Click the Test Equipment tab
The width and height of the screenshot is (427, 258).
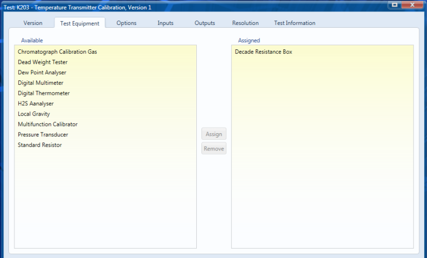click(79, 23)
